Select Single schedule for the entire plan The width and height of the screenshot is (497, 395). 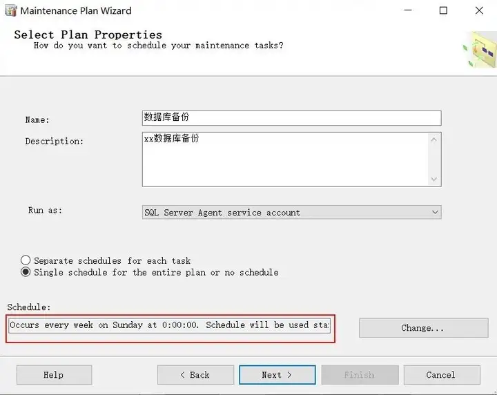(26, 272)
